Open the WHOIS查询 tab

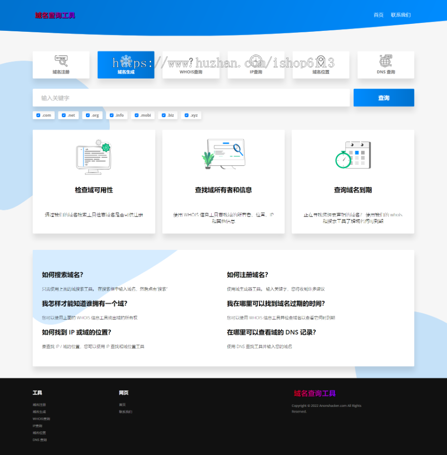pyautogui.click(x=191, y=65)
